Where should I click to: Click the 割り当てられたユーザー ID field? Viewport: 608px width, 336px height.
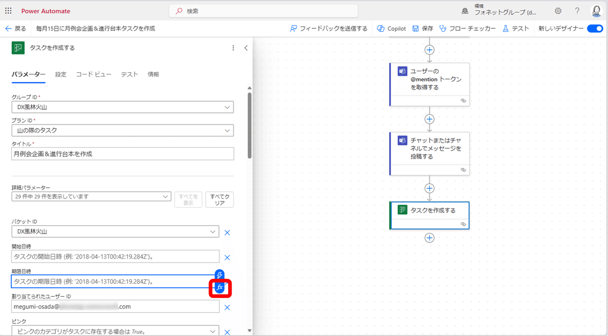(x=116, y=306)
